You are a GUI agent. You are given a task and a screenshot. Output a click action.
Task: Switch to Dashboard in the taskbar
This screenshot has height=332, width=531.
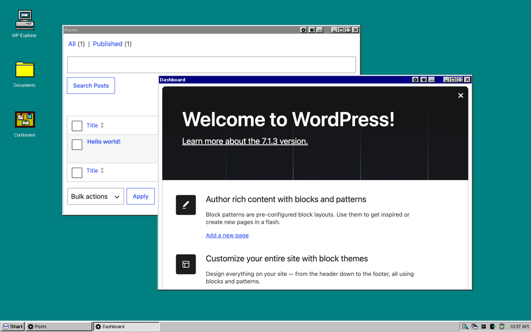(126, 327)
